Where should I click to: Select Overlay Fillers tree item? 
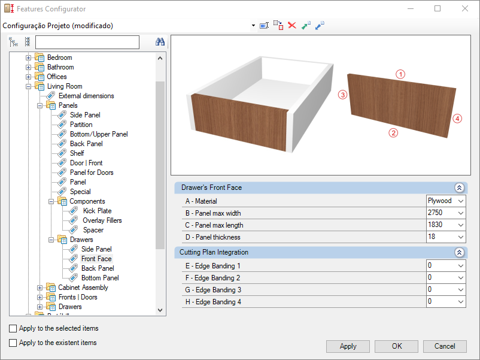(x=102, y=220)
